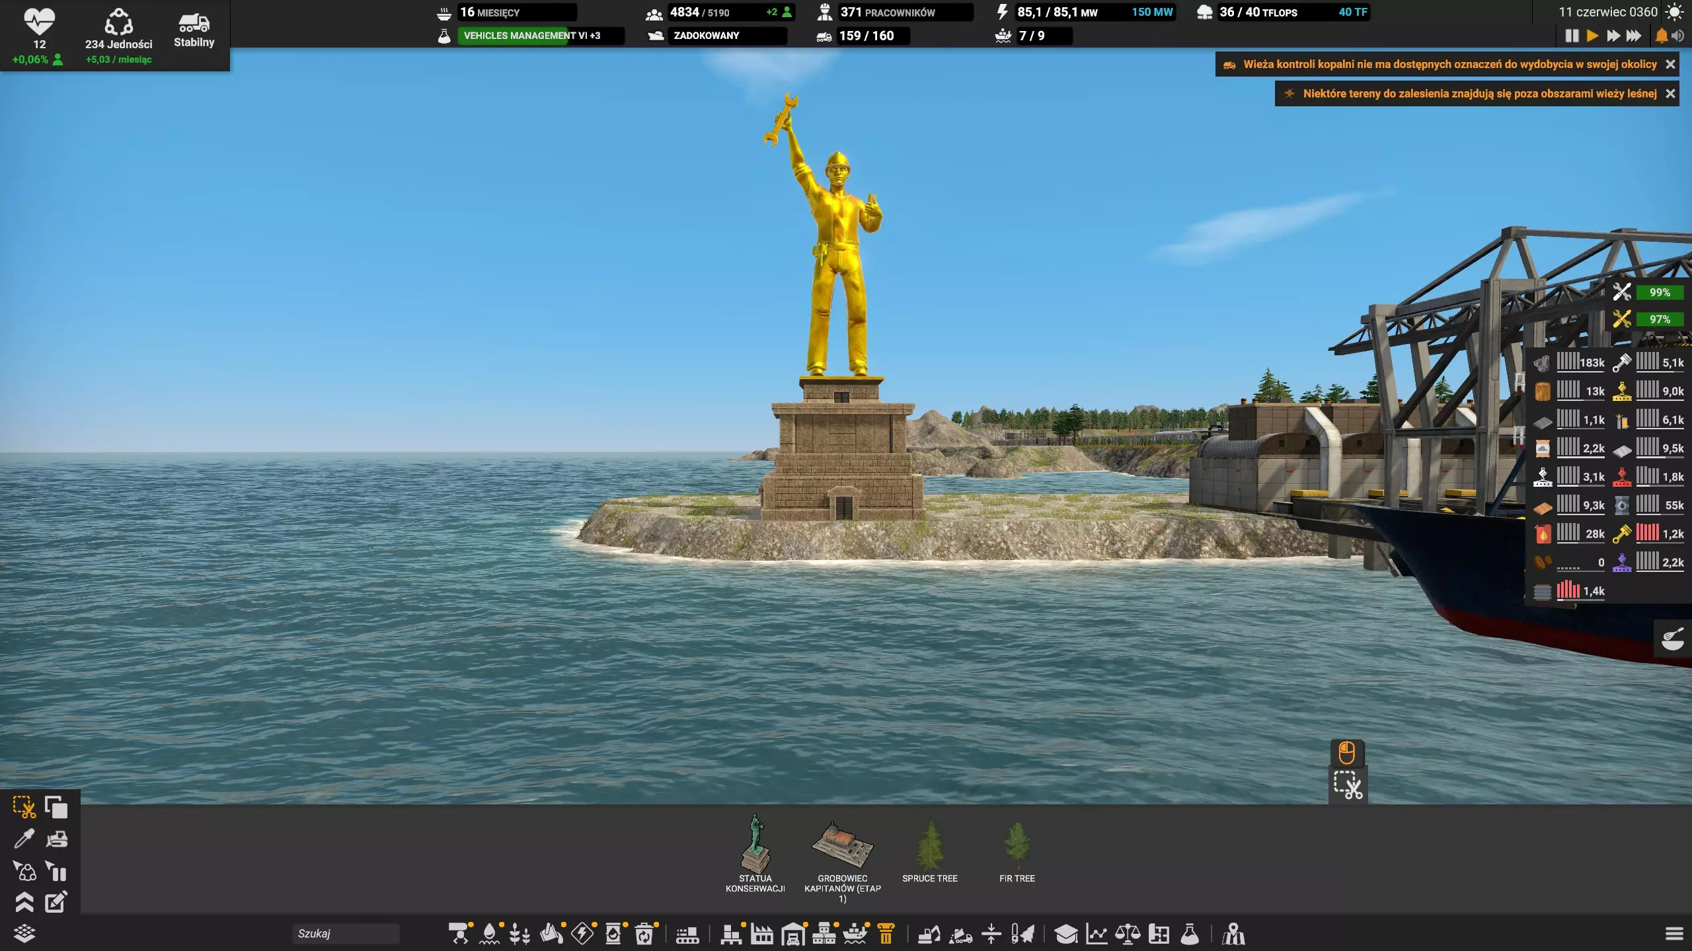Set fastest game speed triple arrow

(1634, 36)
